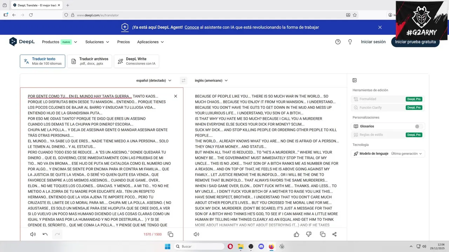Open Firefox from the taskbar
This screenshot has height=252, width=449.
[271, 246]
